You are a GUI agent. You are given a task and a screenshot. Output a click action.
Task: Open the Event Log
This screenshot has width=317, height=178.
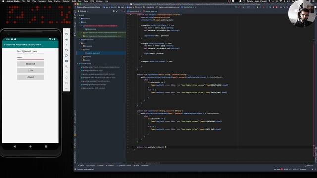[309, 166]
